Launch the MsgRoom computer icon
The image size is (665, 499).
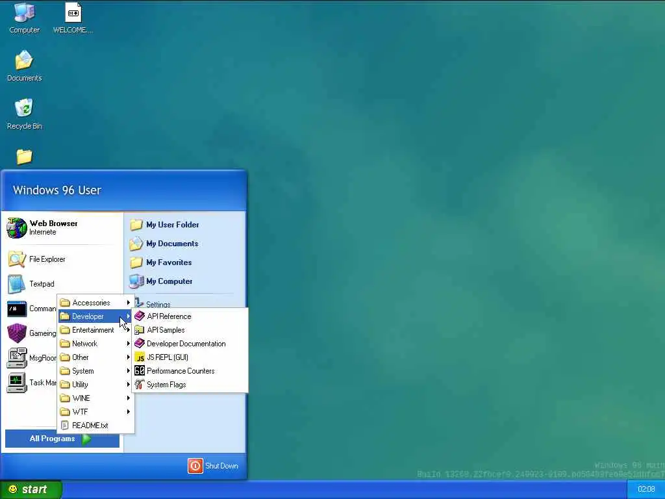(16, 358)
